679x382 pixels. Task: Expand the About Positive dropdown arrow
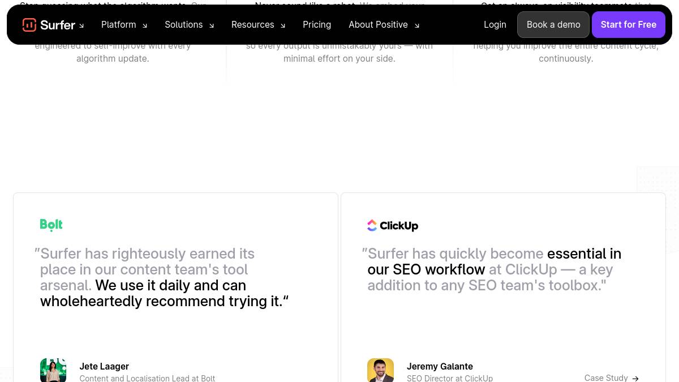tap(417, 25)
